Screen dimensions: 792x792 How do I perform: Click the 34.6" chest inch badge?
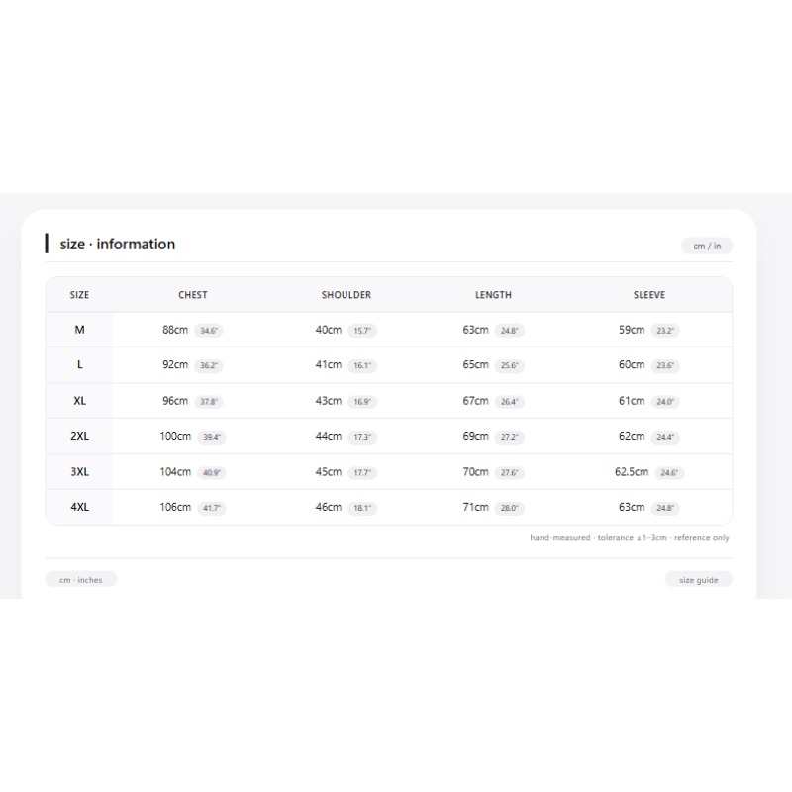click(x=209, y=331)
